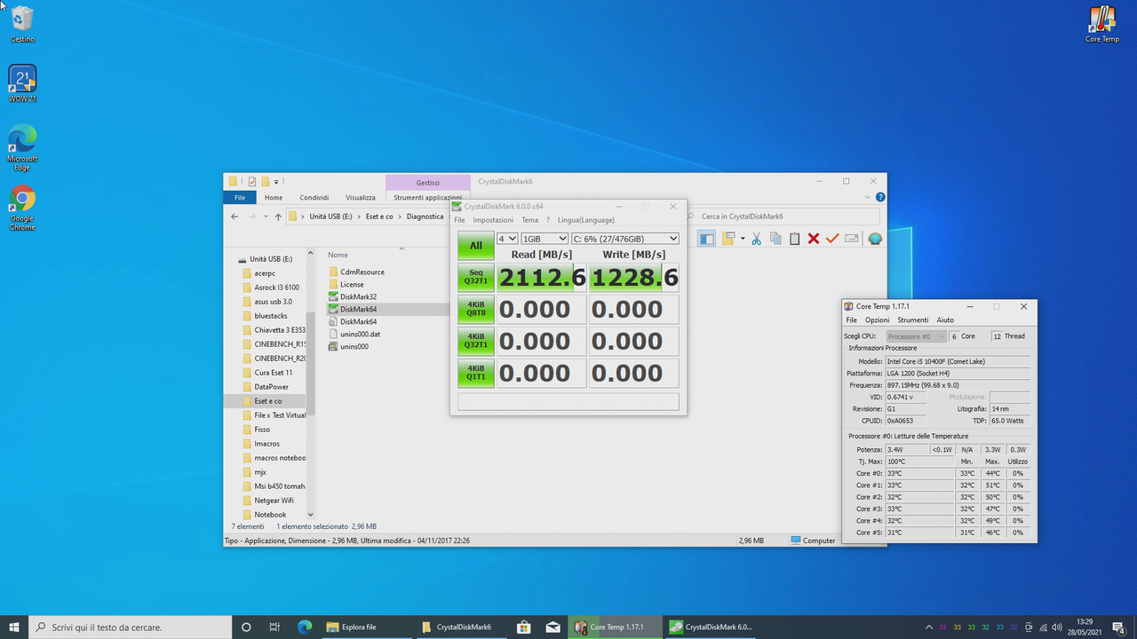
Task: Click the Copy icon in Explorer toolbar
Action: click(x=775, y=239)
